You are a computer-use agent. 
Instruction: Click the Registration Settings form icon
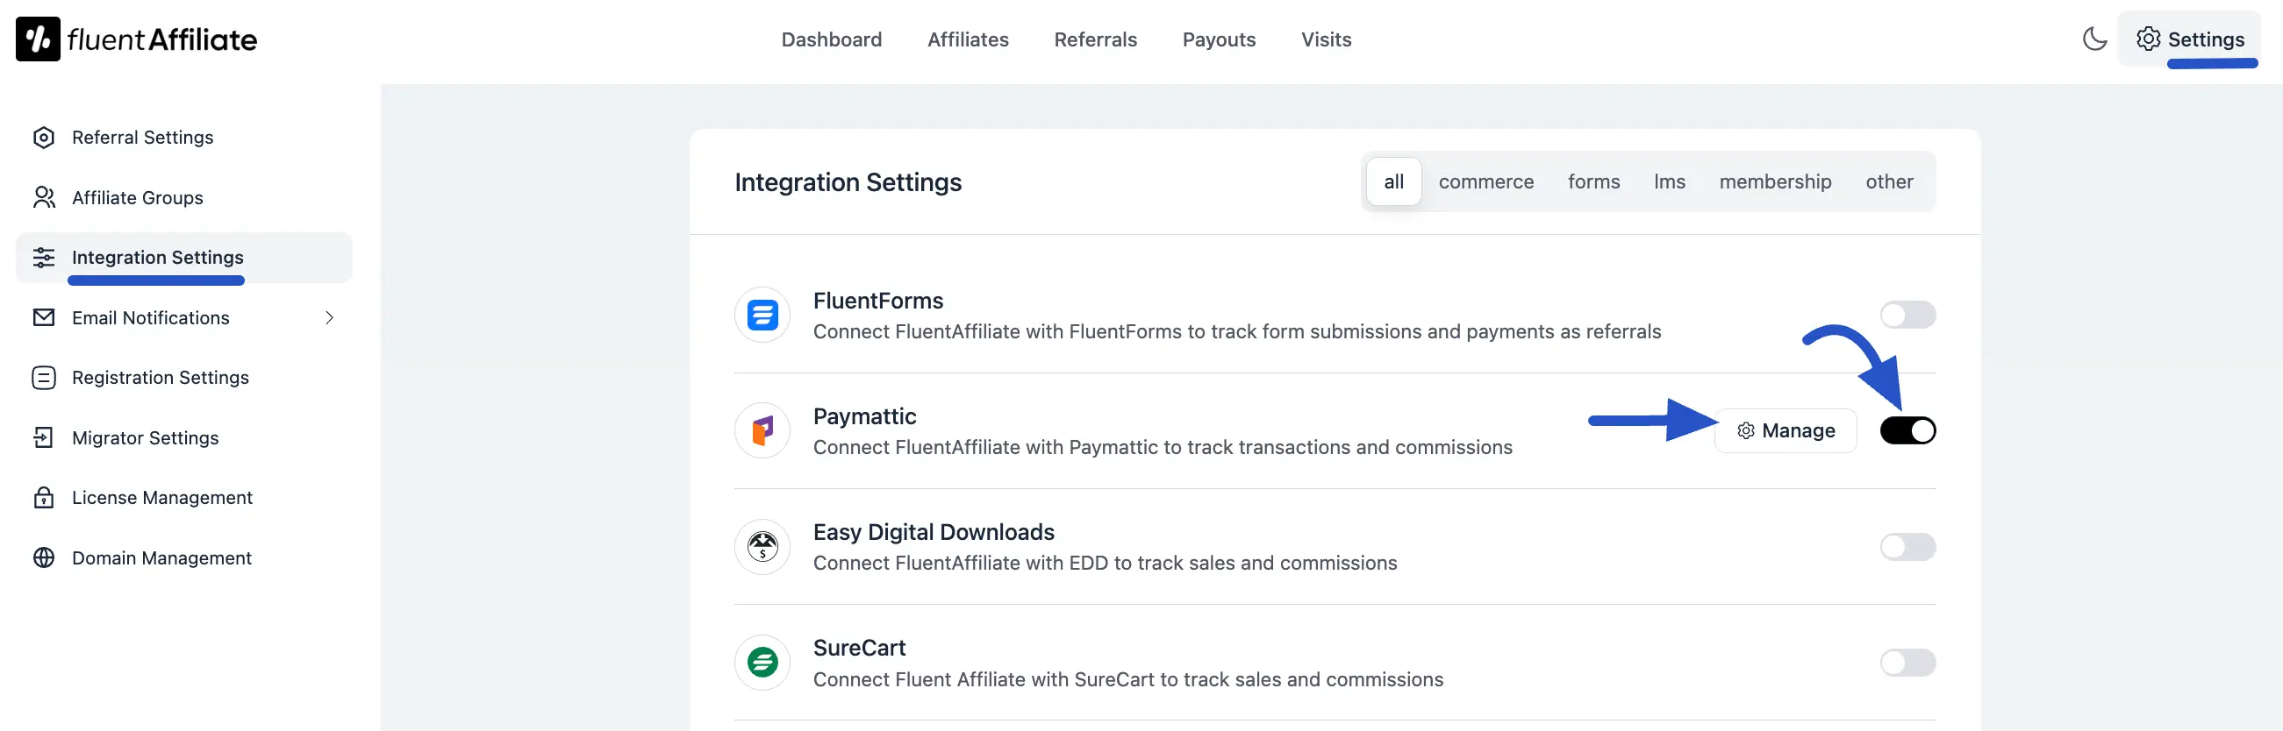pyautogui.click(x=43, y=378)
